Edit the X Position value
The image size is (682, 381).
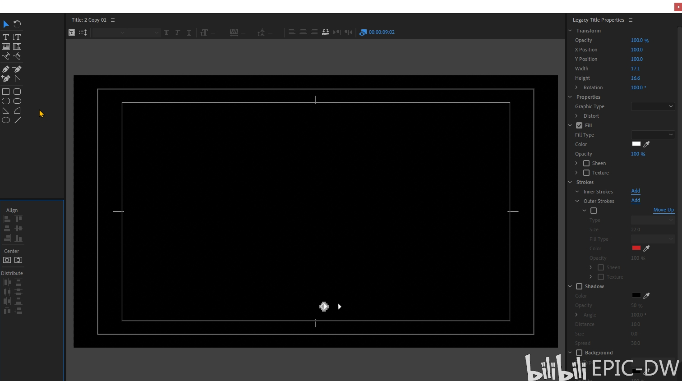(x=637, y=50)
